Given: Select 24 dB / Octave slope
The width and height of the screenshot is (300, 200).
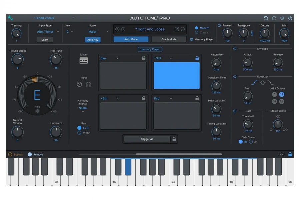Looking at the screenshot, I should point(281,101).
